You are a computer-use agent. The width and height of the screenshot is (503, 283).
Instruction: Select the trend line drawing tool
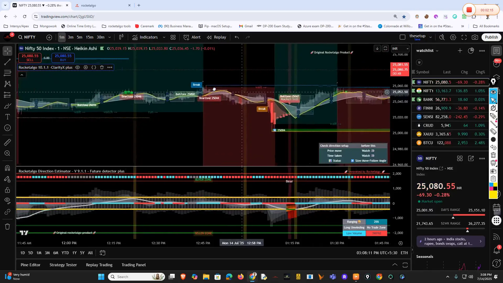point(8,62)
